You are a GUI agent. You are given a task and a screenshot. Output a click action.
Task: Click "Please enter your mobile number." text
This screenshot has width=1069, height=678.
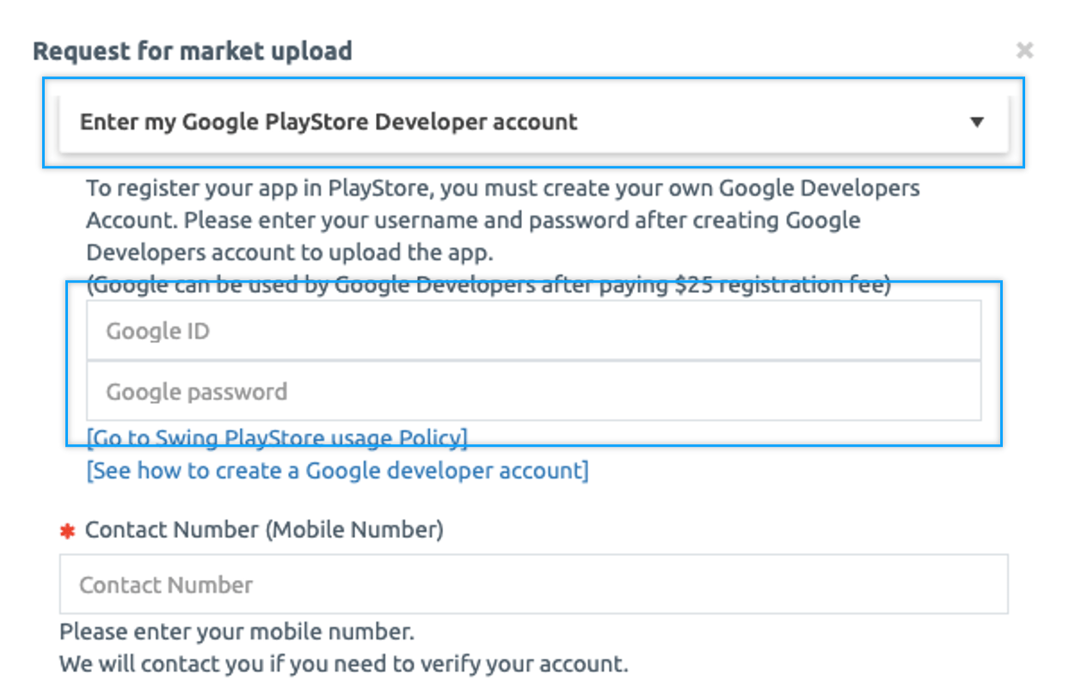(x=237, y=632)
